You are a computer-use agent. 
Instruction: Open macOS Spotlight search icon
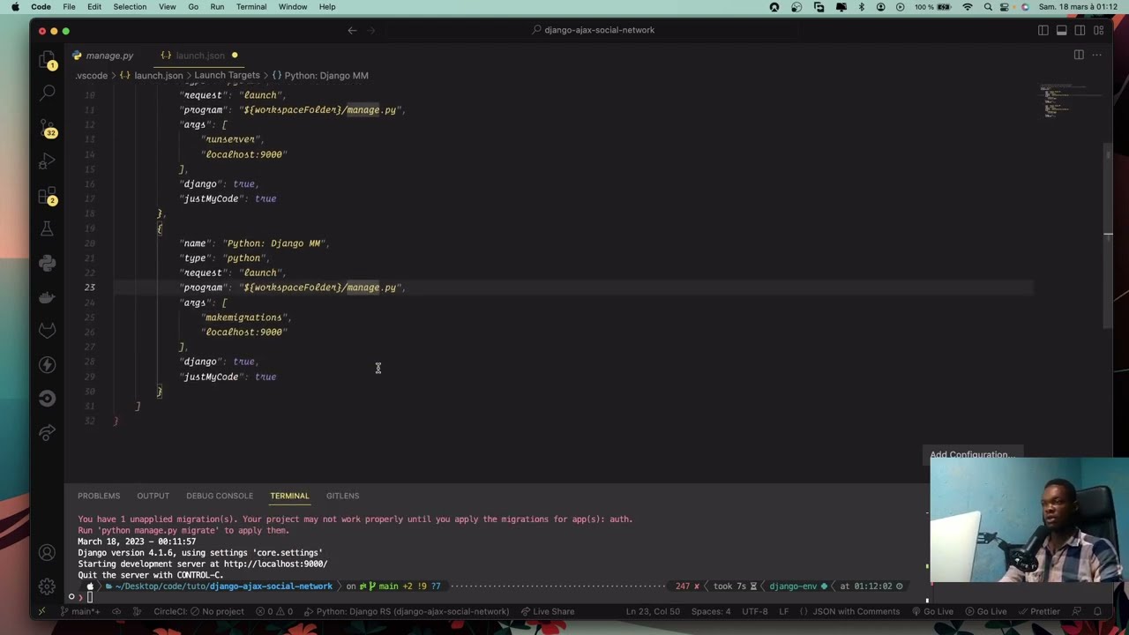(988, 7)
